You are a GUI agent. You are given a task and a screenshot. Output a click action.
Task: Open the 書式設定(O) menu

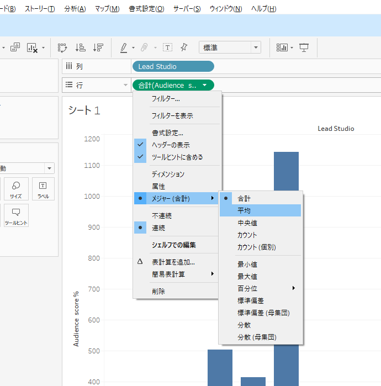[146, 9]
